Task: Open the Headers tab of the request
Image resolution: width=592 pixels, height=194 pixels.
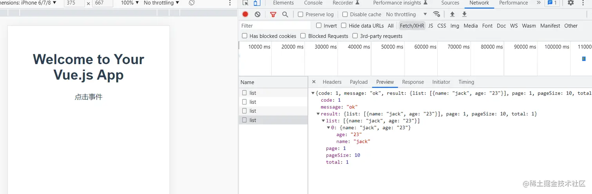Action: (x=332, y=82)
